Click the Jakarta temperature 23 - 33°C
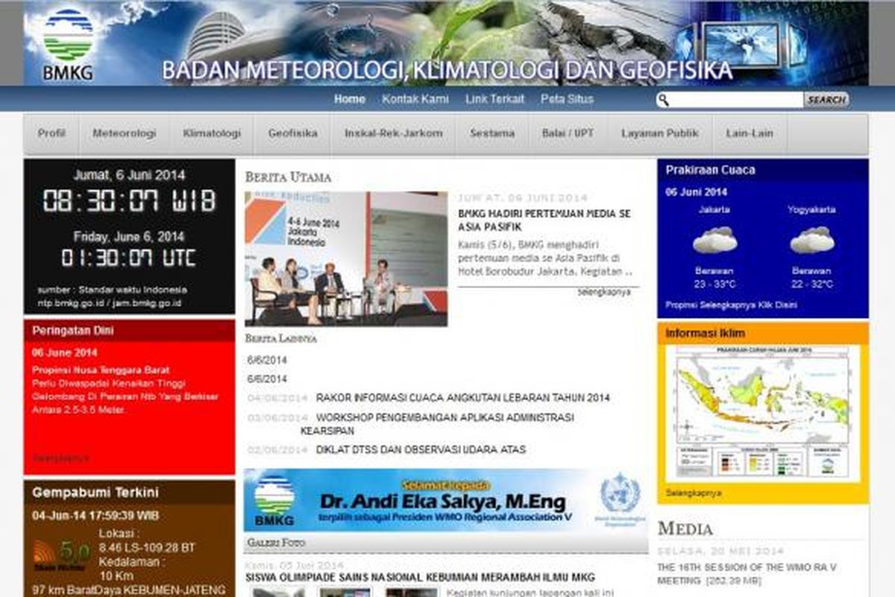This screenshot has width=895, height=597. point(715,284)
